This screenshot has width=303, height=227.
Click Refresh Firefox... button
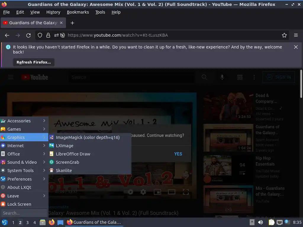(x=34, y=62)
